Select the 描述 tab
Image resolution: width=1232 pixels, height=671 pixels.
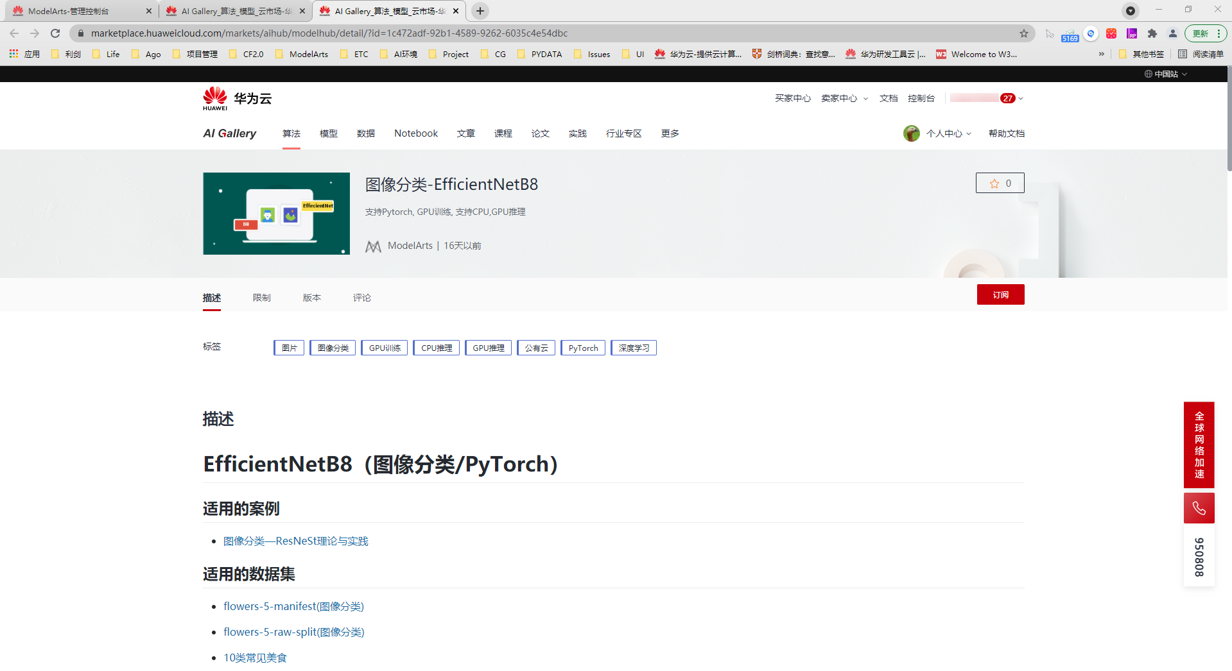pyautogui.click(x=212, y=298)
